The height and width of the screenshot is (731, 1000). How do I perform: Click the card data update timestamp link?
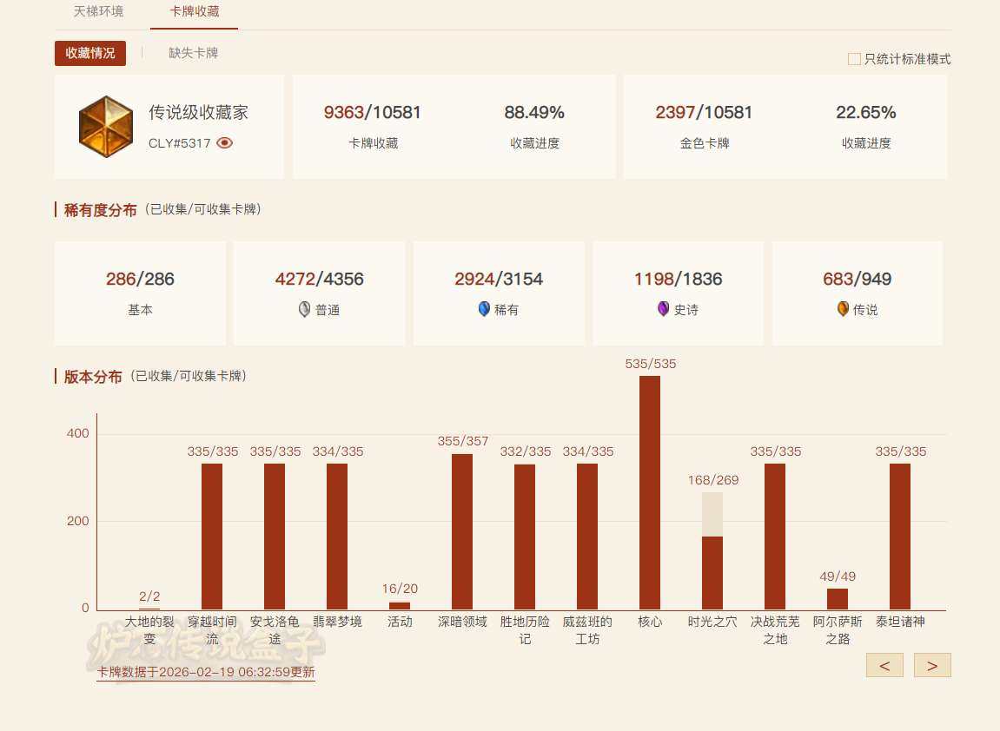(206, 672)
